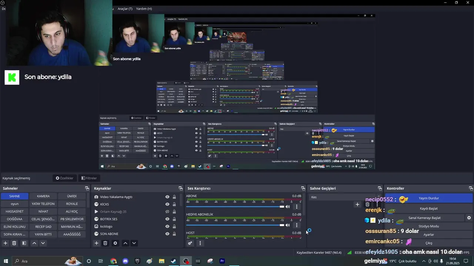The width and height of the screenshot is (474, 266).
Task: Move source up in Kaynaklar toolbar
Action: (x=125, y=243)
